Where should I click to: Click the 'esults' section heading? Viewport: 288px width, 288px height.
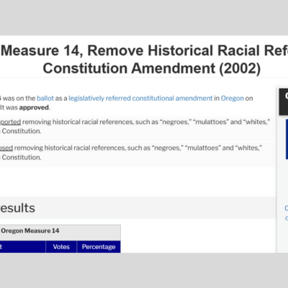(17, 208)
